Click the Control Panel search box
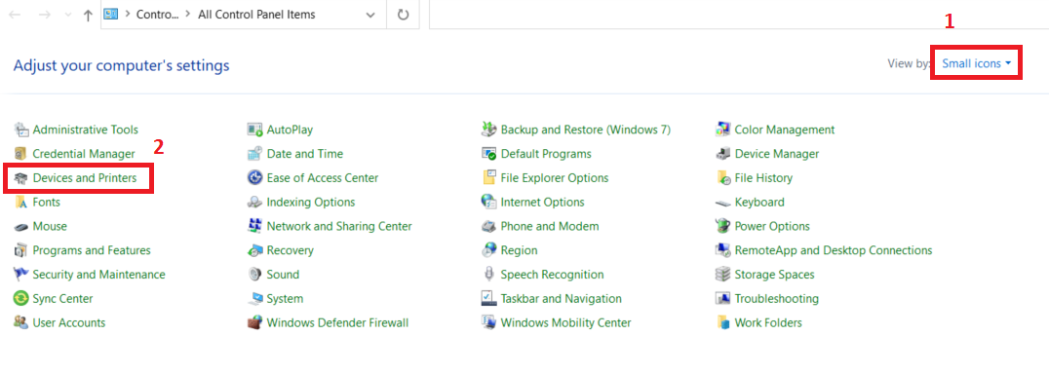The width and height of the screenshot is (1049, 373). 739,15
